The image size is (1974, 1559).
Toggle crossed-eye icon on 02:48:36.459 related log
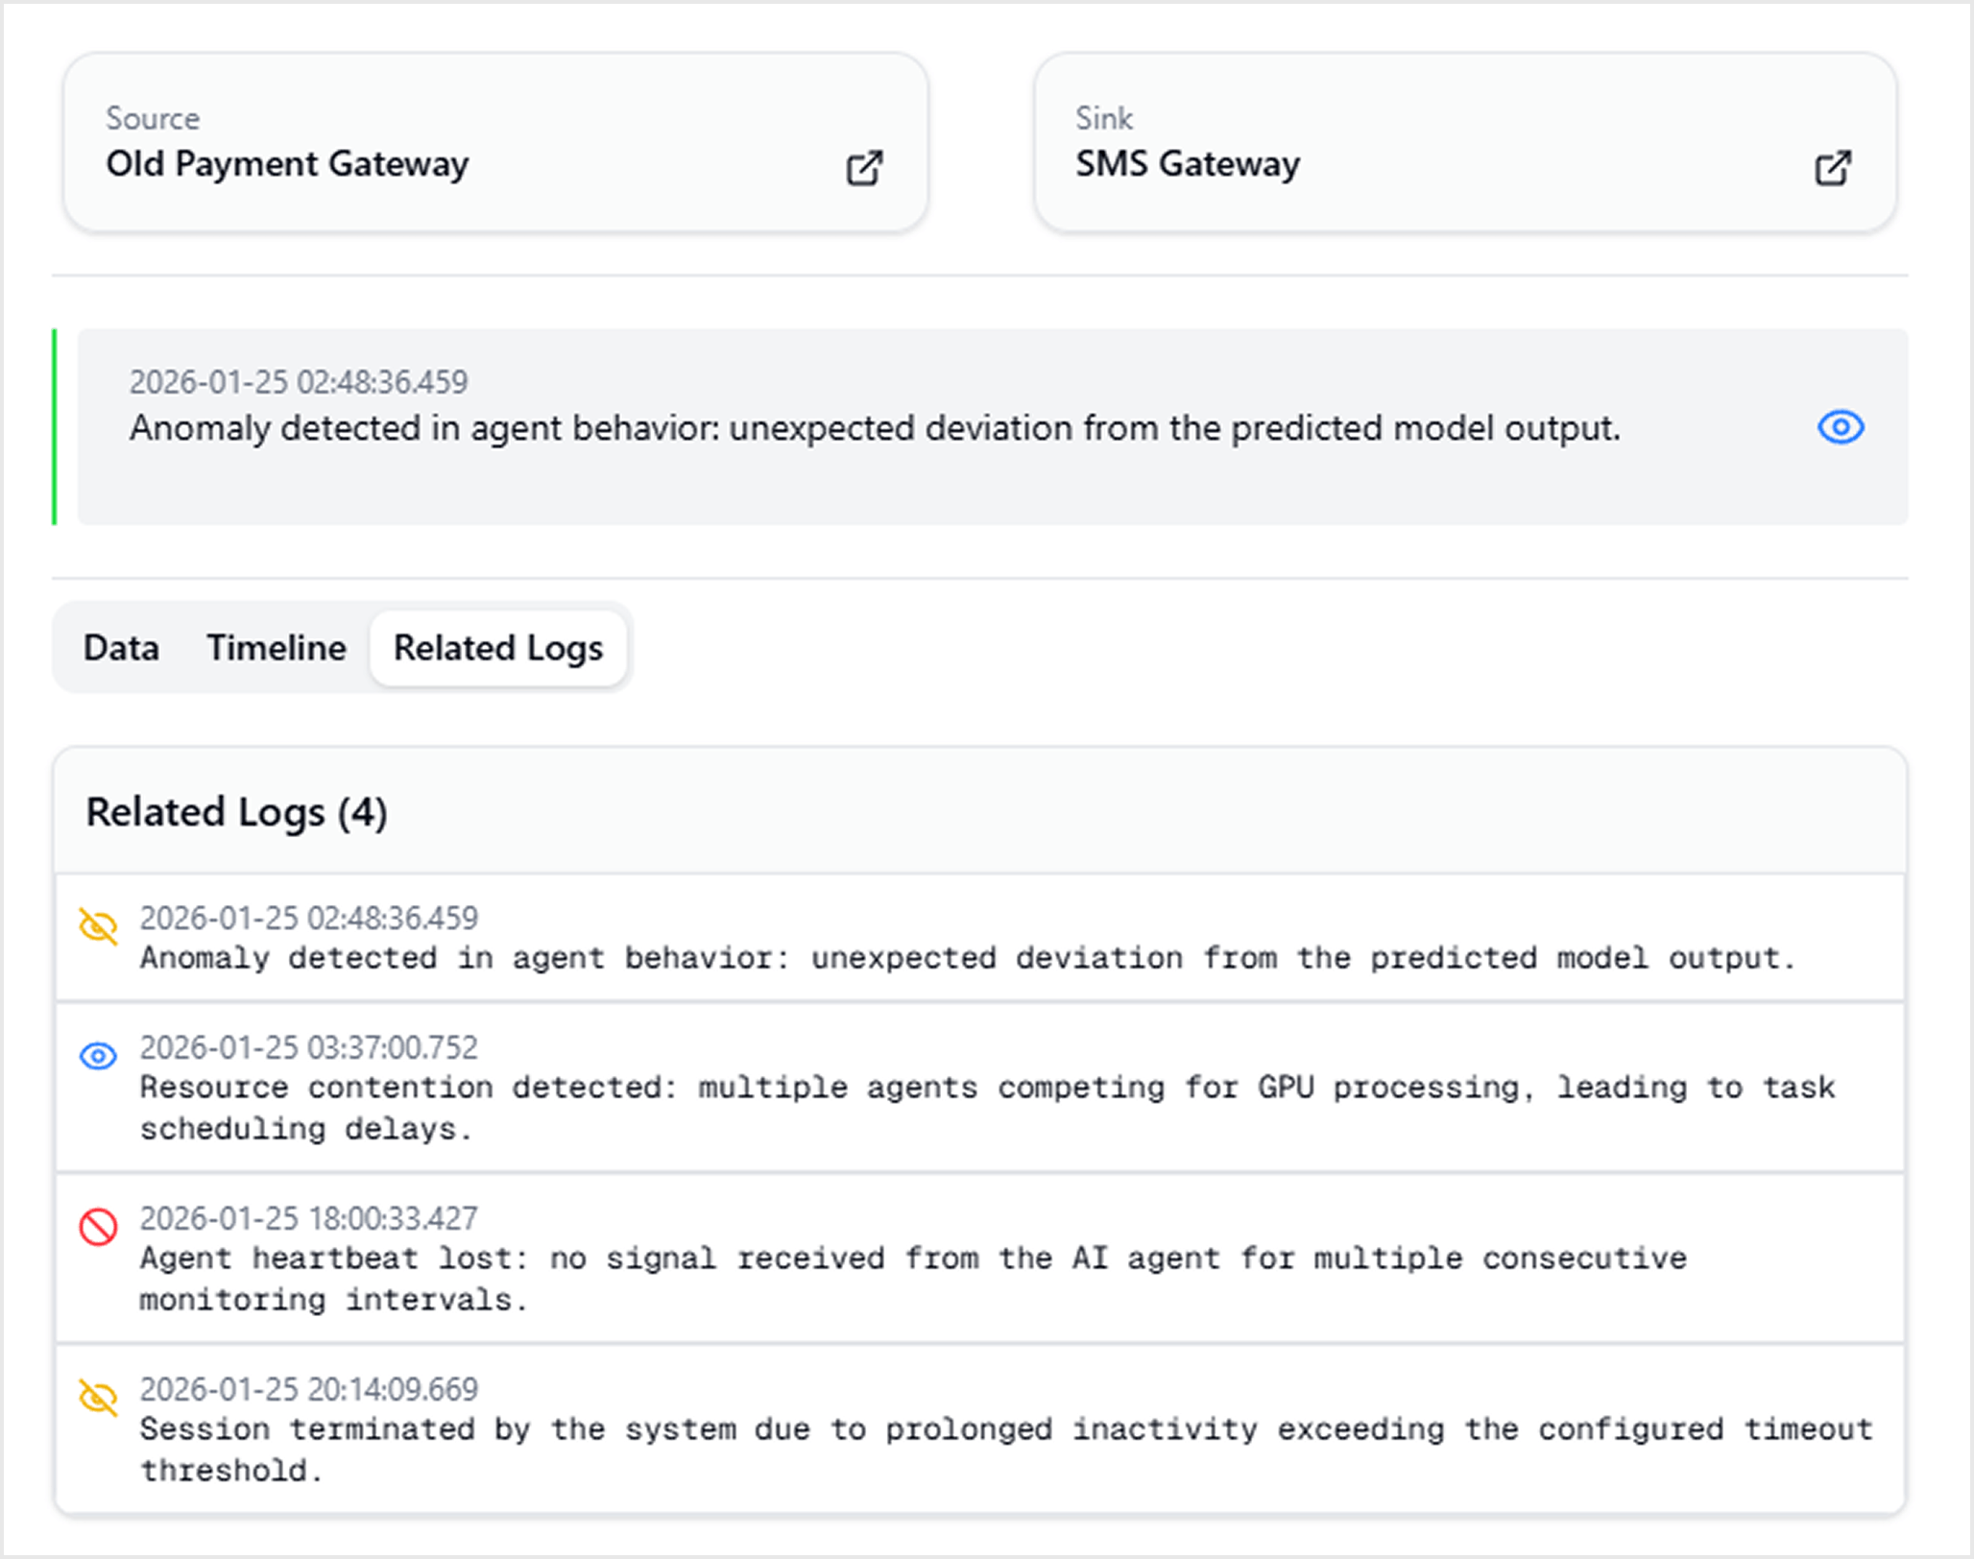coord(98,927)
